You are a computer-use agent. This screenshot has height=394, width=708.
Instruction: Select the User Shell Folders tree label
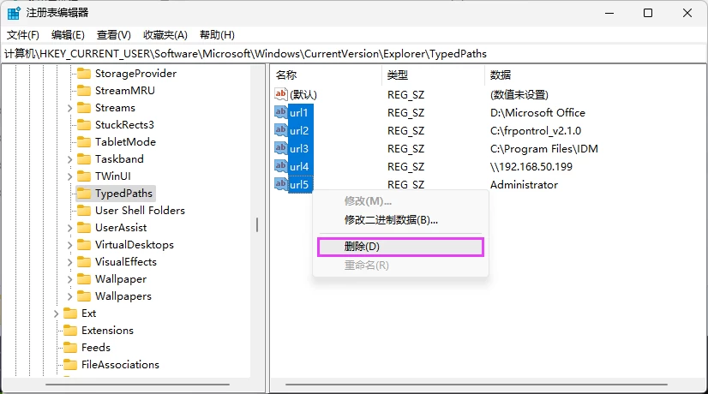[140, 211]
